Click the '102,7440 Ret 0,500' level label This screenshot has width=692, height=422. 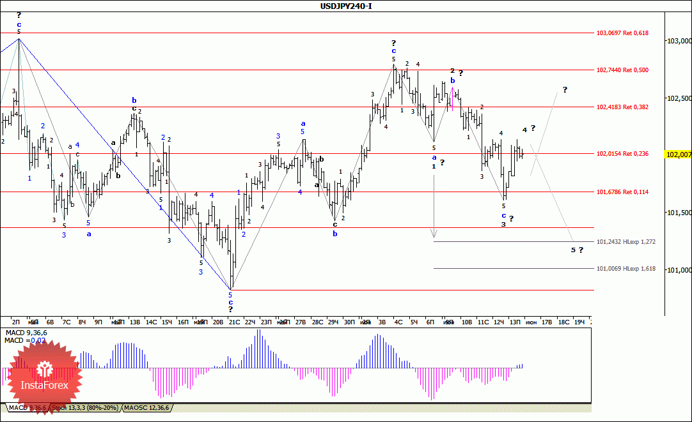point(622,70)
